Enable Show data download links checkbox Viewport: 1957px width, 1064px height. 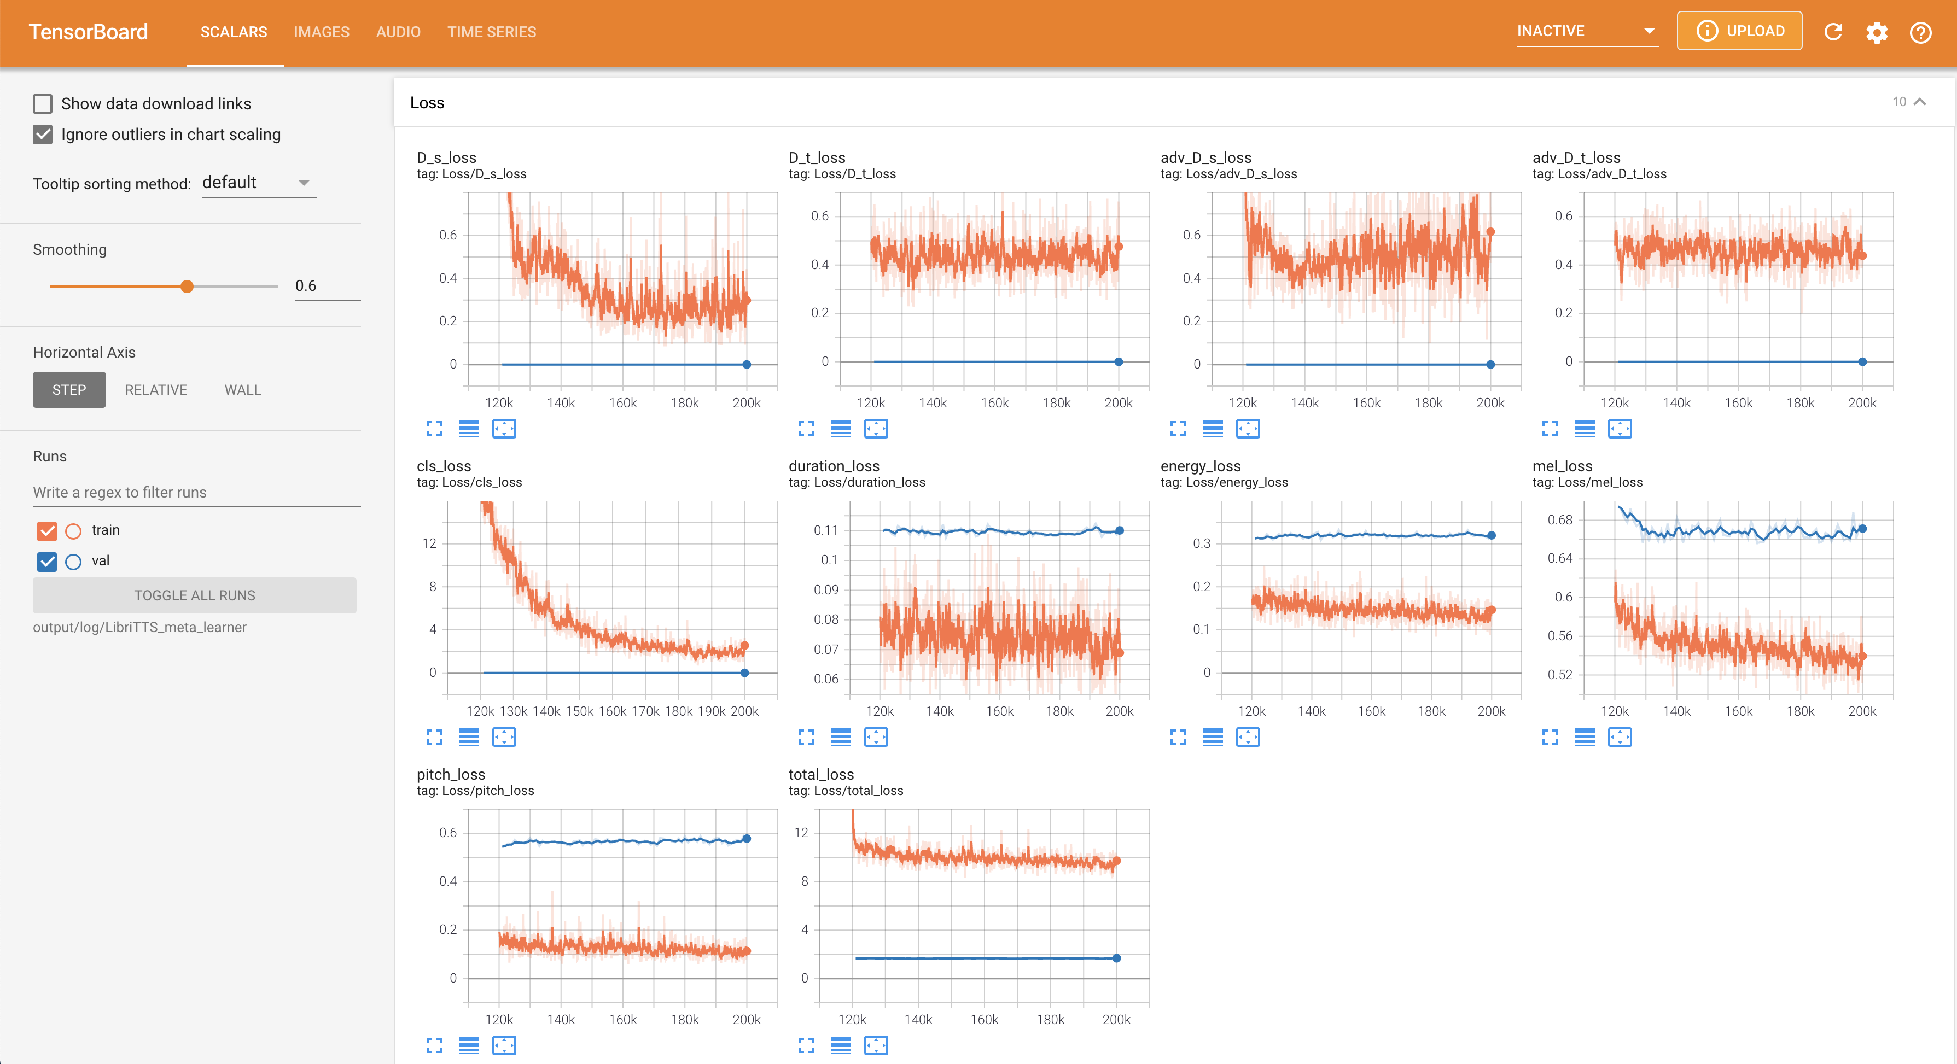click(x=43, y=103)
